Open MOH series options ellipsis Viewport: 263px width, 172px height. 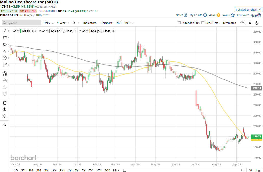pos(18,31)
